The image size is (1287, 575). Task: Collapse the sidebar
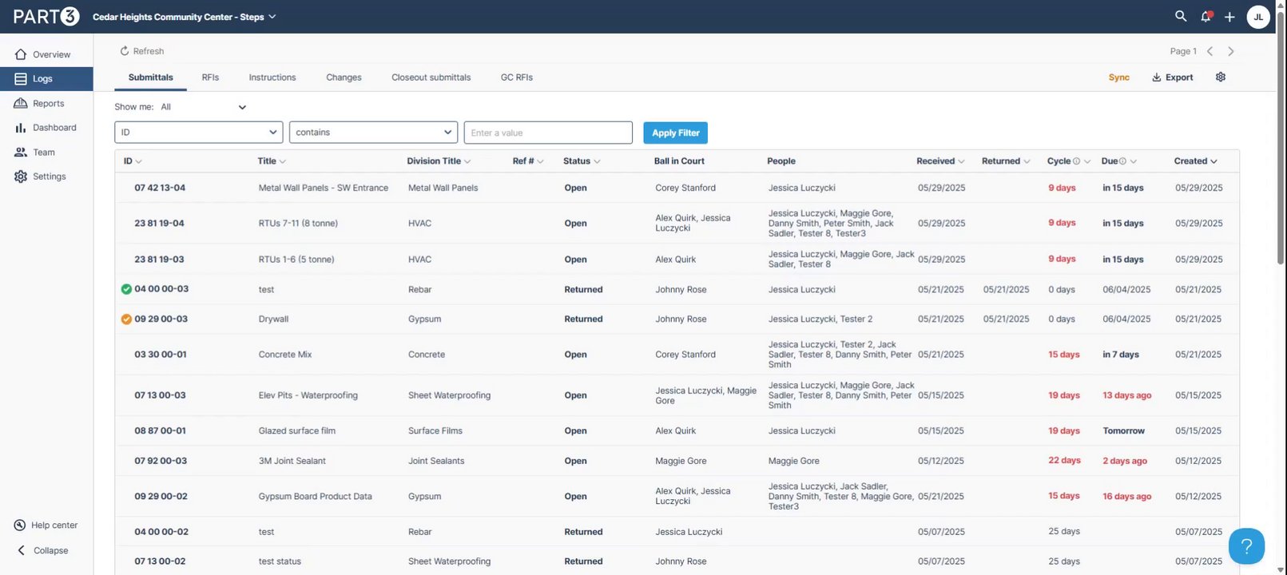point(43,550)
